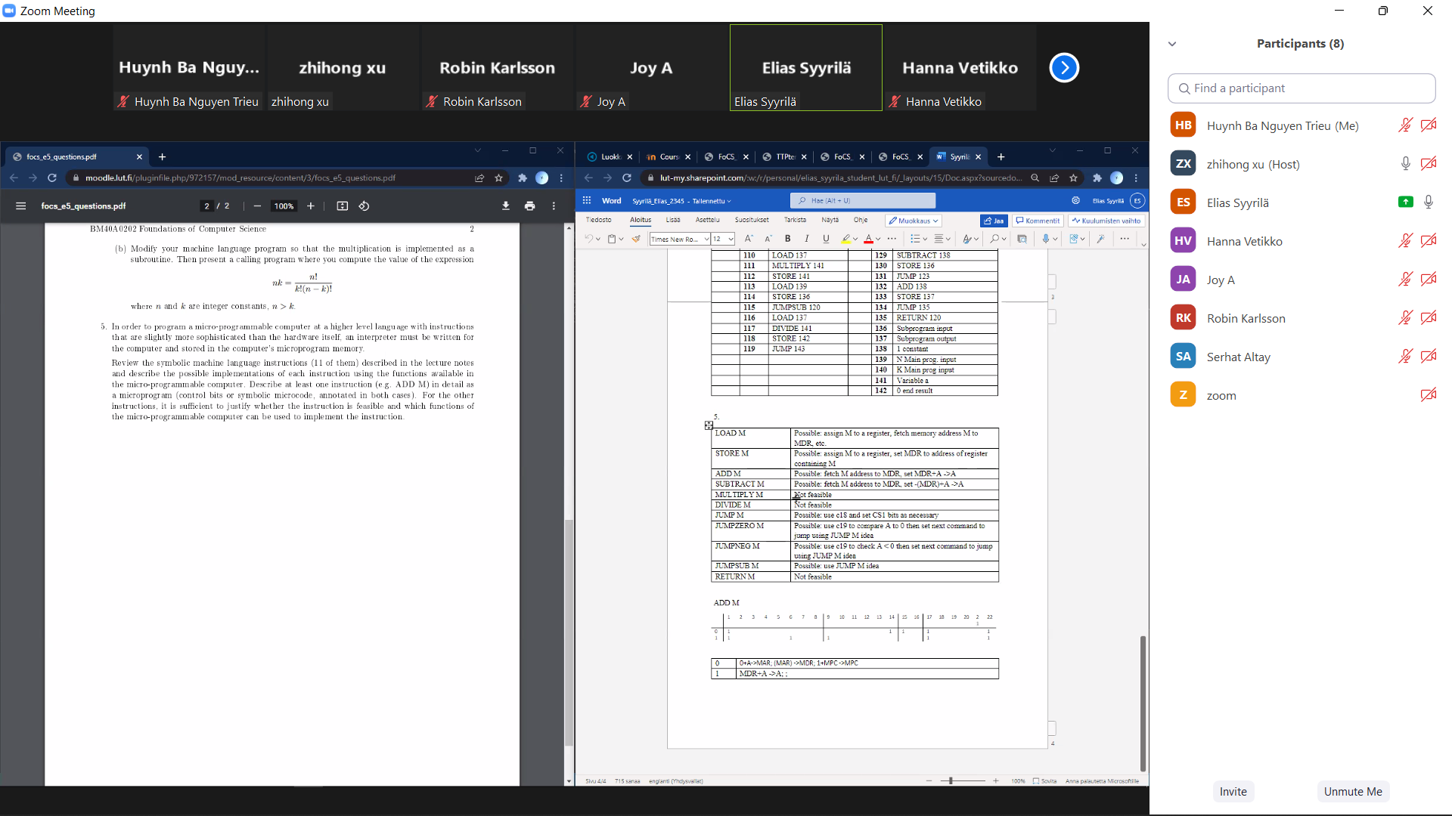Open the PDF sidebar hamburger menu
The image size is (1452, 816).
pos(21,206)
